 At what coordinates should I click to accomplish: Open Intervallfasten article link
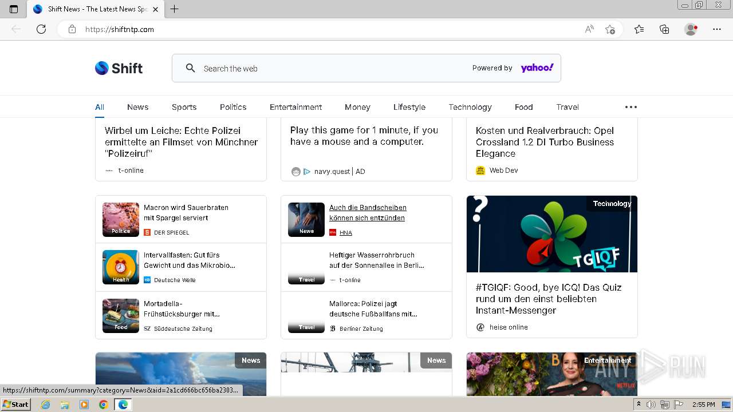[190, 260]
